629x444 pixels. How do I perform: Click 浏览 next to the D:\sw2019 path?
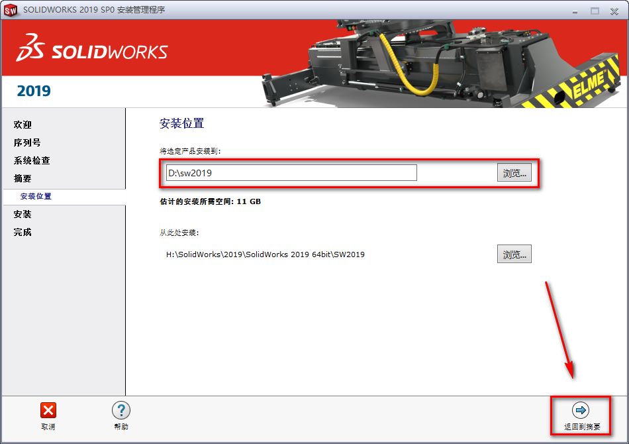click(x=514, y=172)
